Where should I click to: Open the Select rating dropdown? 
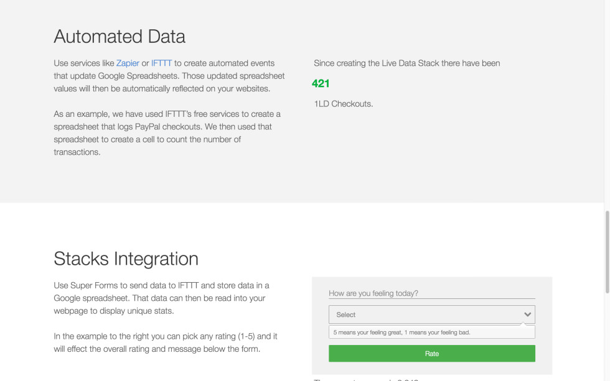pyautogui.click(x=432, y=314)
